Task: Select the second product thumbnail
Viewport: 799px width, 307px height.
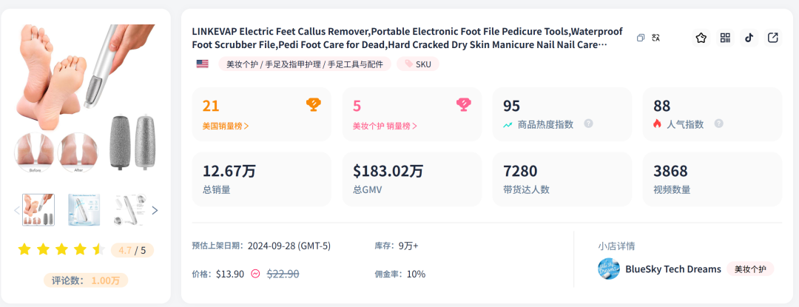Action: 84,210
